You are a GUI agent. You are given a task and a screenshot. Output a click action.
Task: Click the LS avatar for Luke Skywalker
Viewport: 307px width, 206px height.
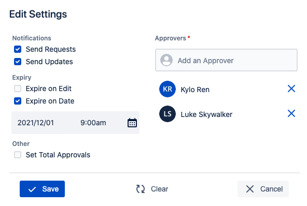click(168, 114)
